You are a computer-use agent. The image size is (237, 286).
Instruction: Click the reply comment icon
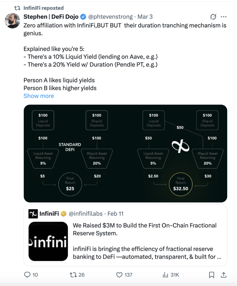point(27,275)
